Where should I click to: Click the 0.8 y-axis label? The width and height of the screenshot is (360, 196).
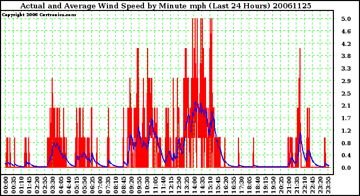pos(346,143)
